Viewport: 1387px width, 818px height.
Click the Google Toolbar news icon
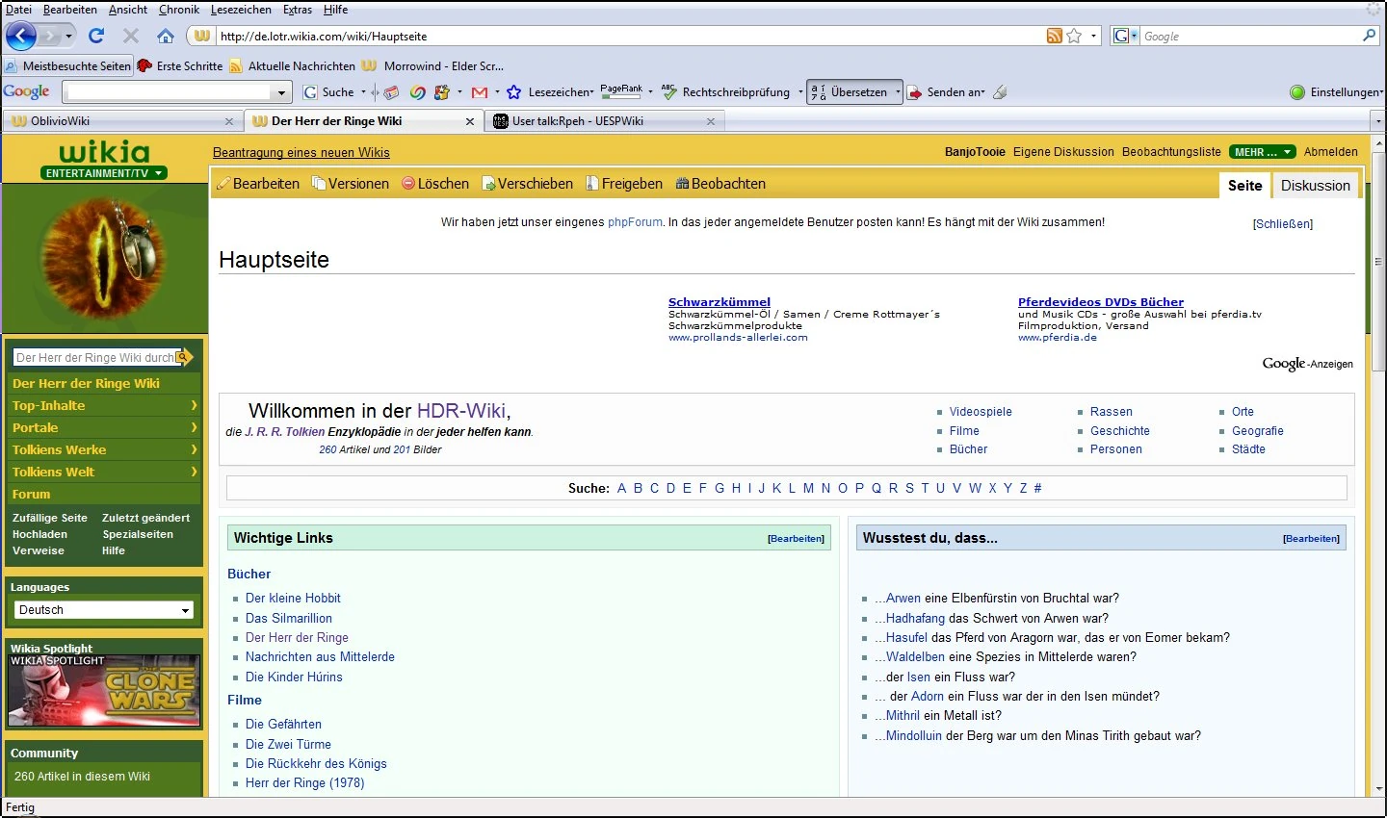391,92
